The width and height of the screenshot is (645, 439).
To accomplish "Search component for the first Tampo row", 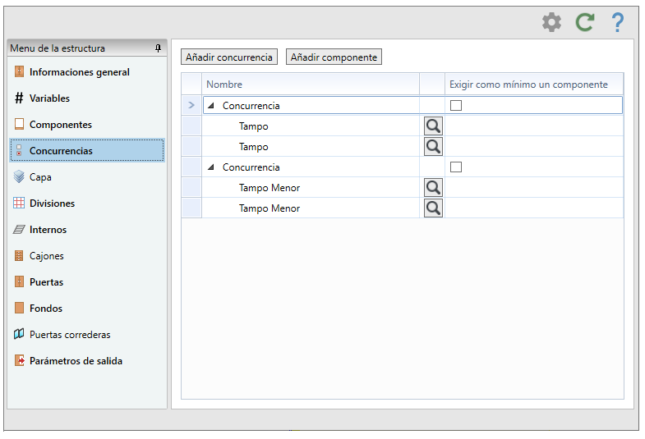I will coord(433,126).
